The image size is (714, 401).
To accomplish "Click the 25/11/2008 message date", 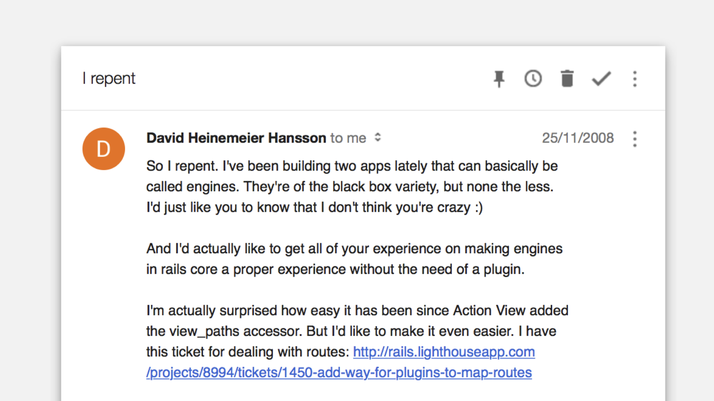I will 578,138.
